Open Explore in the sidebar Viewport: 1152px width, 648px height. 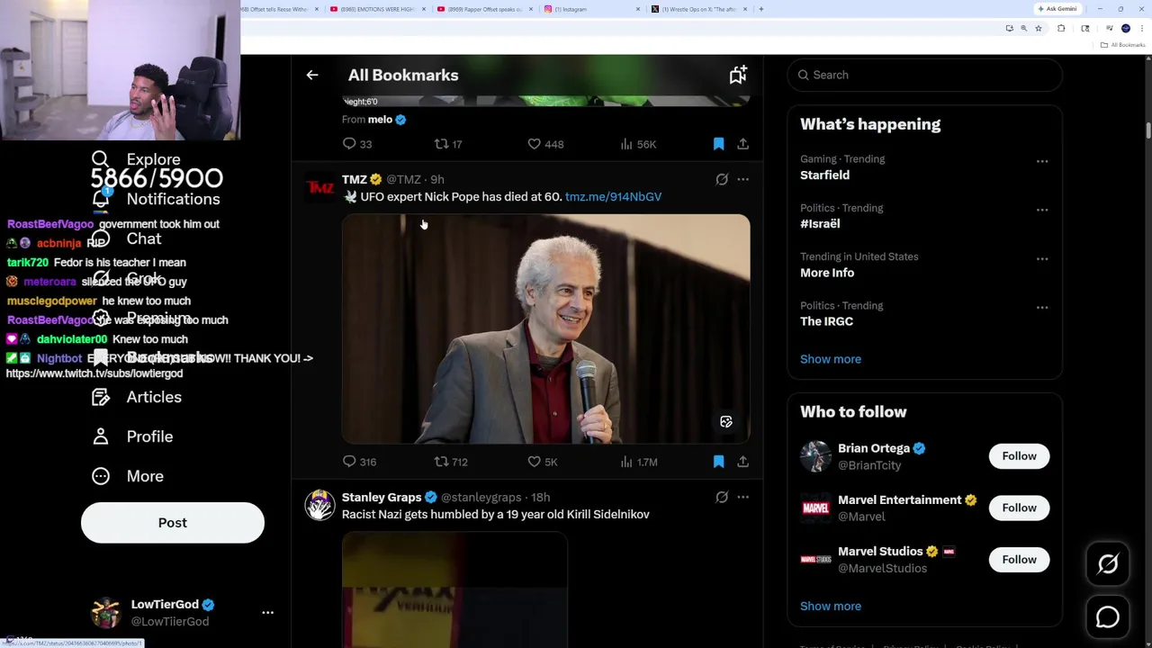click(x=136, y=160)
